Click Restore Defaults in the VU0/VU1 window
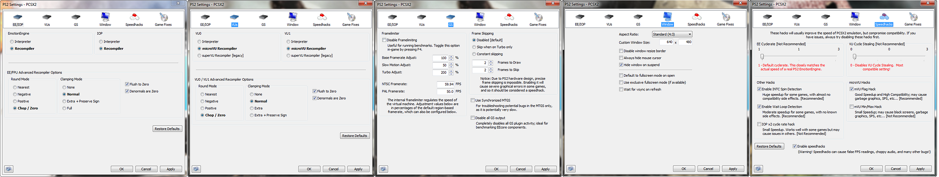 [x=355, y=135]
